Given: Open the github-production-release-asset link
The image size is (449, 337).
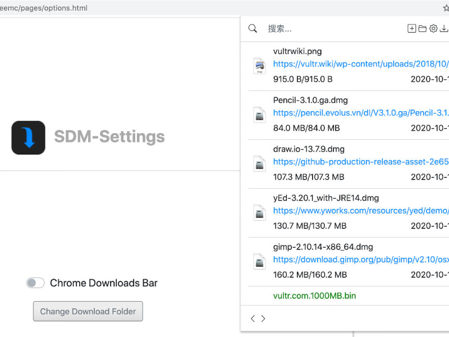Looking at the screenshot, I should click(361, 162).
